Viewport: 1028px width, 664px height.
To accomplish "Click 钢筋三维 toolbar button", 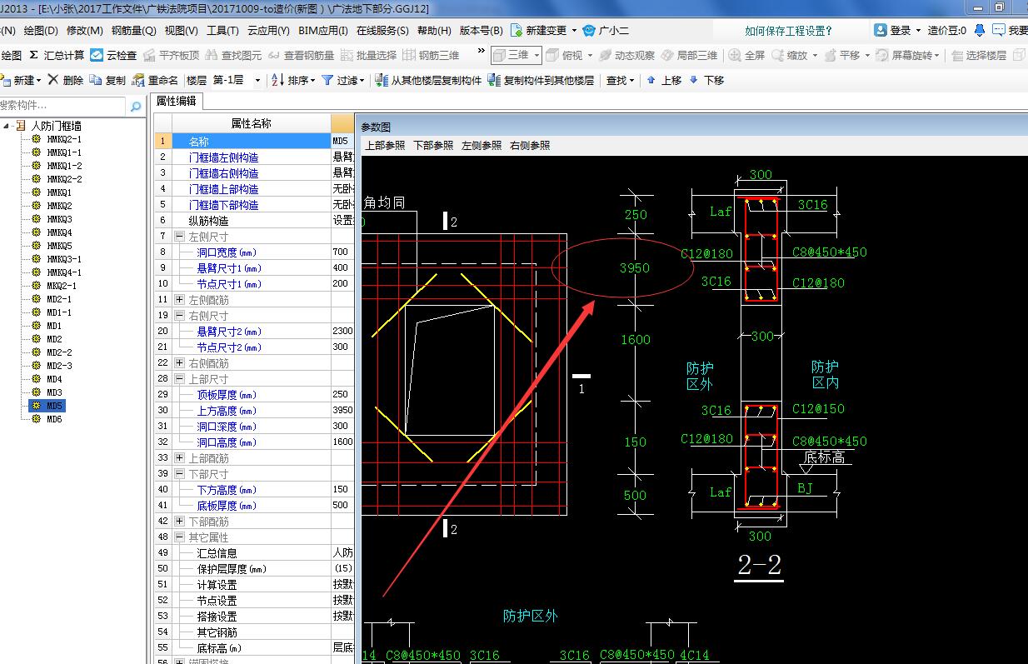I will [x=431, y=55].
